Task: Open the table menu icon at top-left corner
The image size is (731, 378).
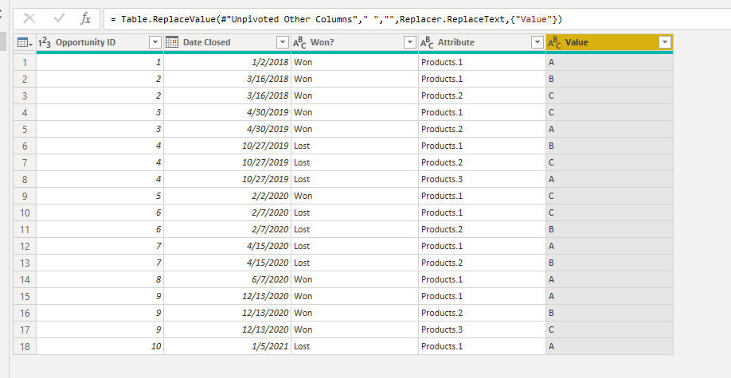Action: (x=24, y=42)
